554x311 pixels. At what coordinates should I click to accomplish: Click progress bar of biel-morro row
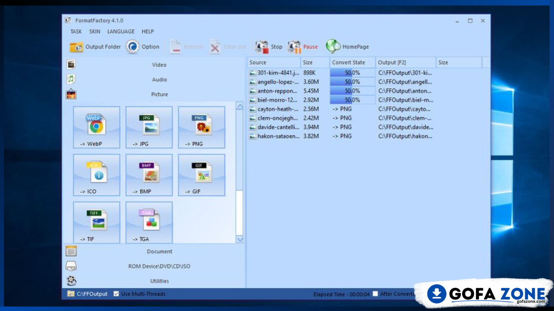(353, 100)
